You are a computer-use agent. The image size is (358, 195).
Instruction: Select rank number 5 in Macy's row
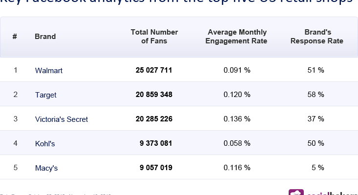(x=15, y=168)
